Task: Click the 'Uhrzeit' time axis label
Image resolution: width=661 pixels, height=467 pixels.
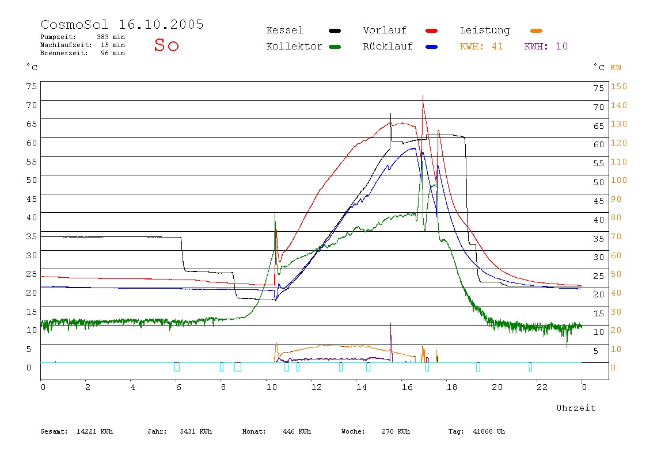Action: click(576, 408)
